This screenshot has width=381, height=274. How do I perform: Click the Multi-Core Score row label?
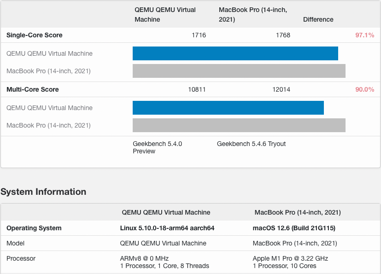[33, 89]
